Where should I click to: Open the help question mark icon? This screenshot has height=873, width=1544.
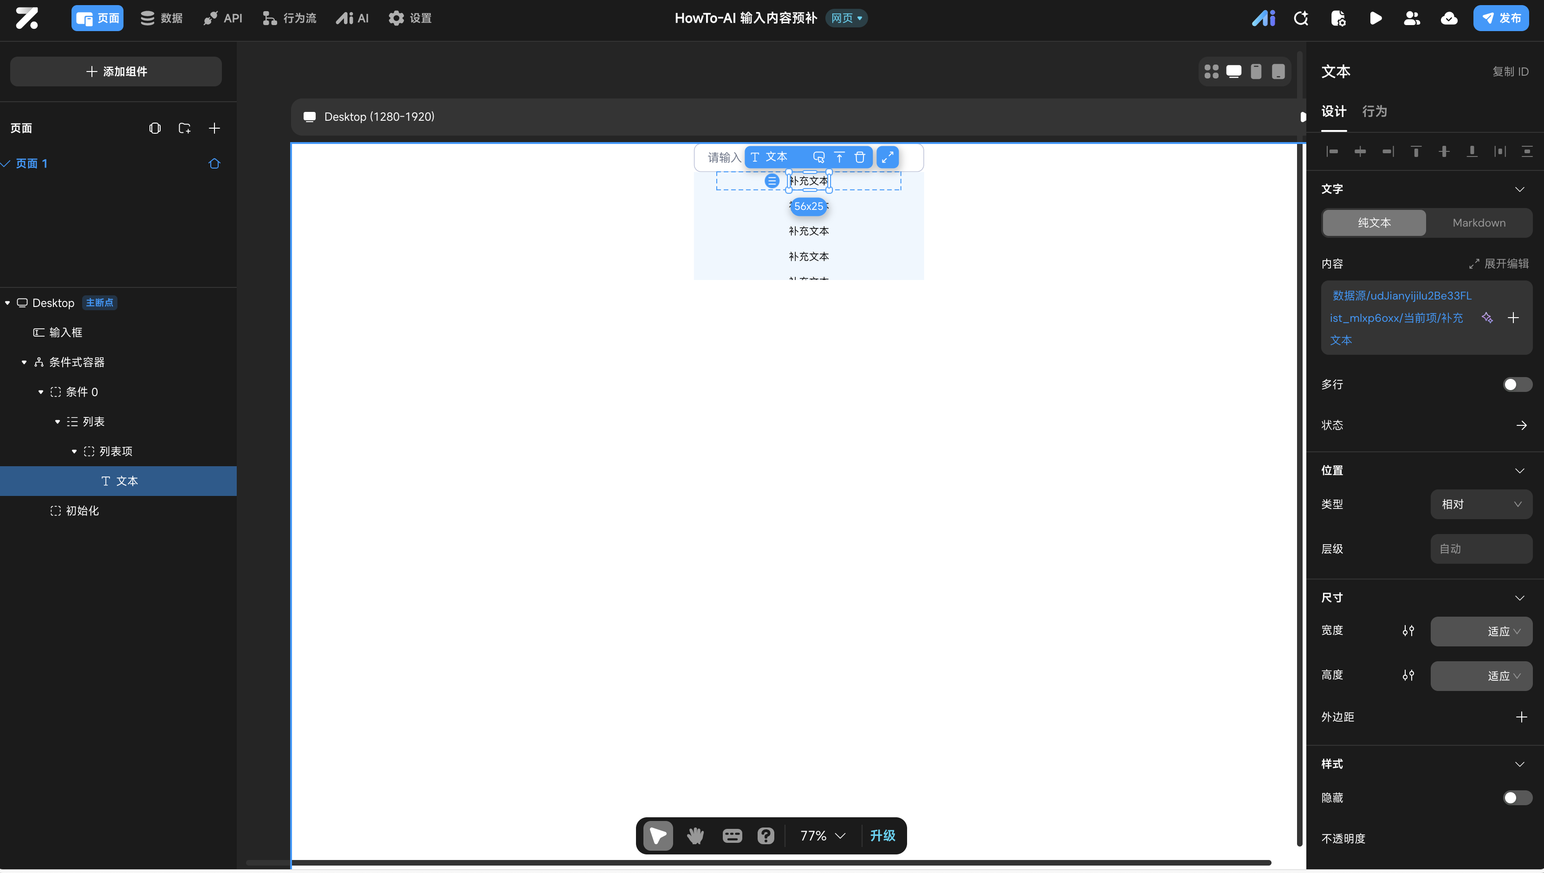(766, 835)
